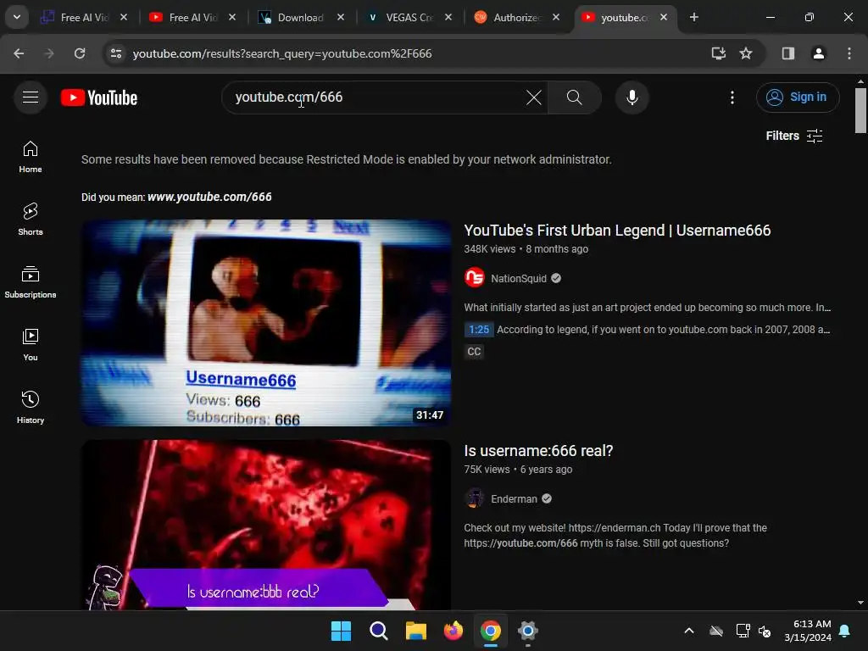Start voice search with microphone icon
The height and width of the screenshot is (651, 868).
[632, 97]
